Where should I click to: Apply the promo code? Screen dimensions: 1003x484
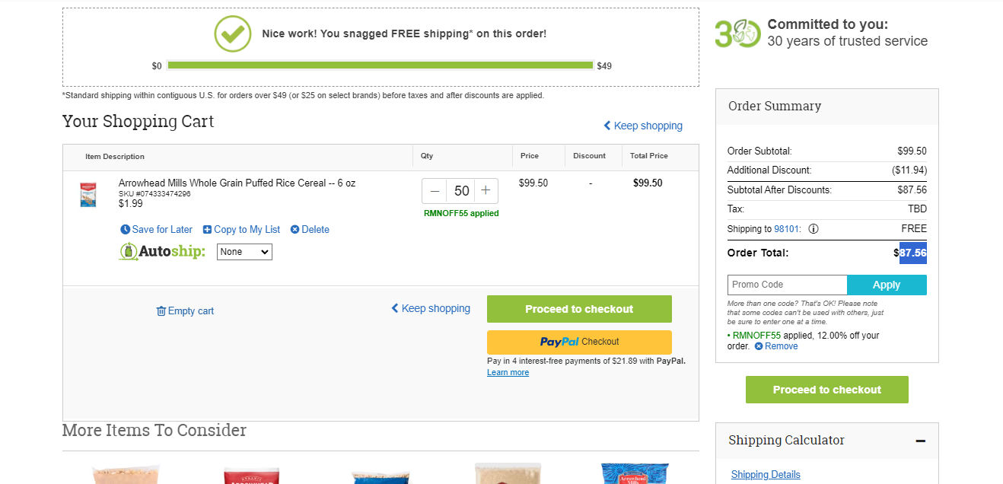pos(887,285)
